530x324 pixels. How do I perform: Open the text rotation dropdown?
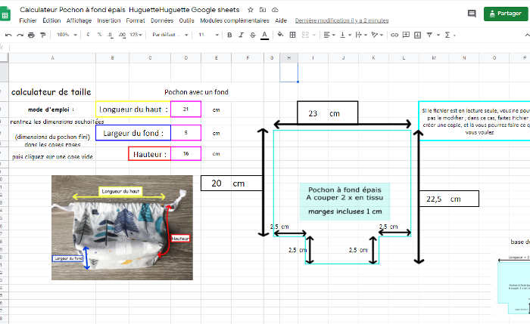[377, 35]
